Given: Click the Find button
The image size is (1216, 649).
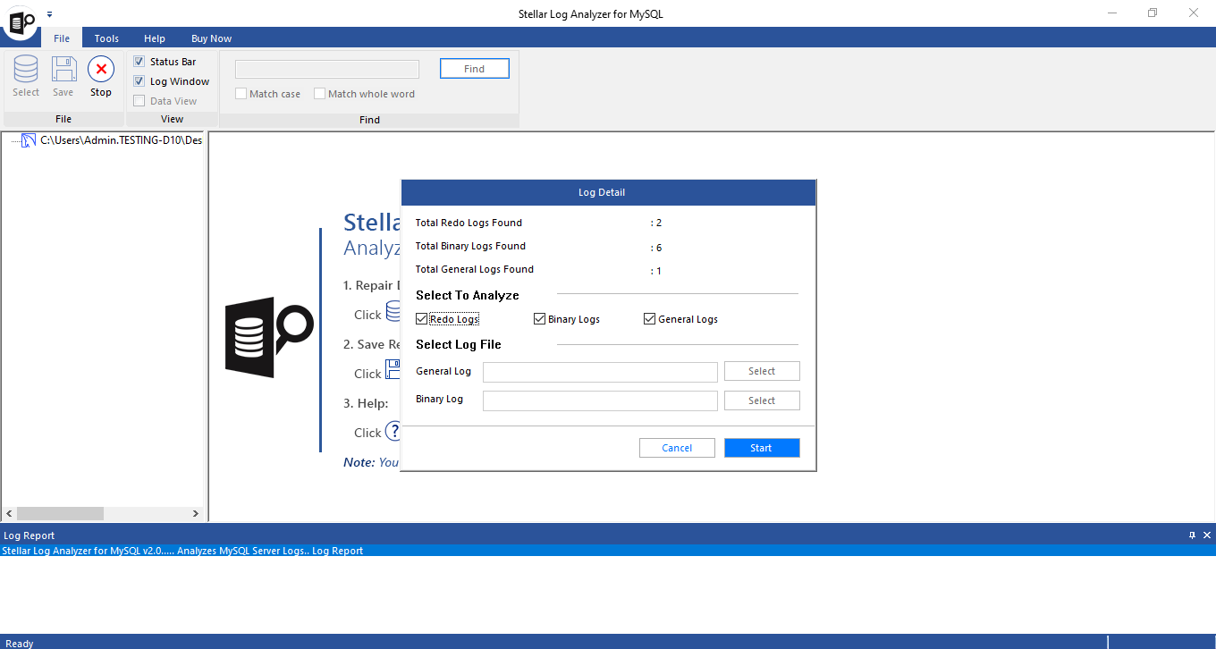Looking at the screenshot, I should (x=475, y=69).
